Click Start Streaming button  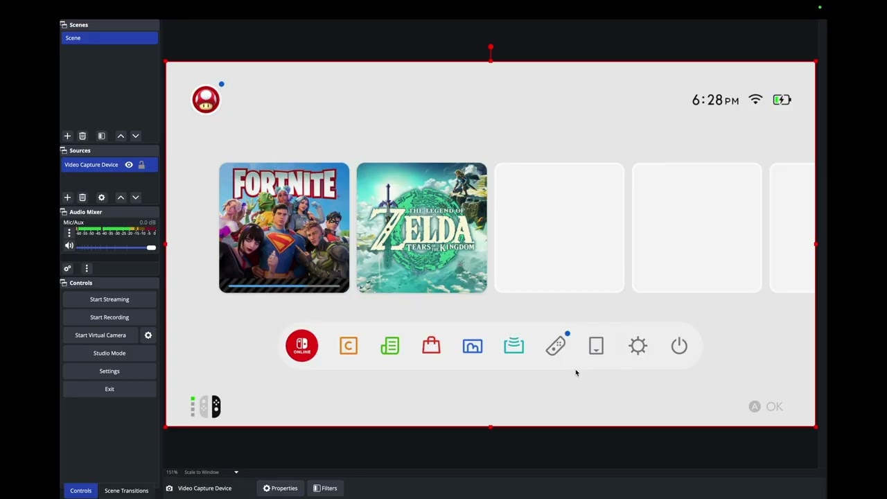point(109,299)
